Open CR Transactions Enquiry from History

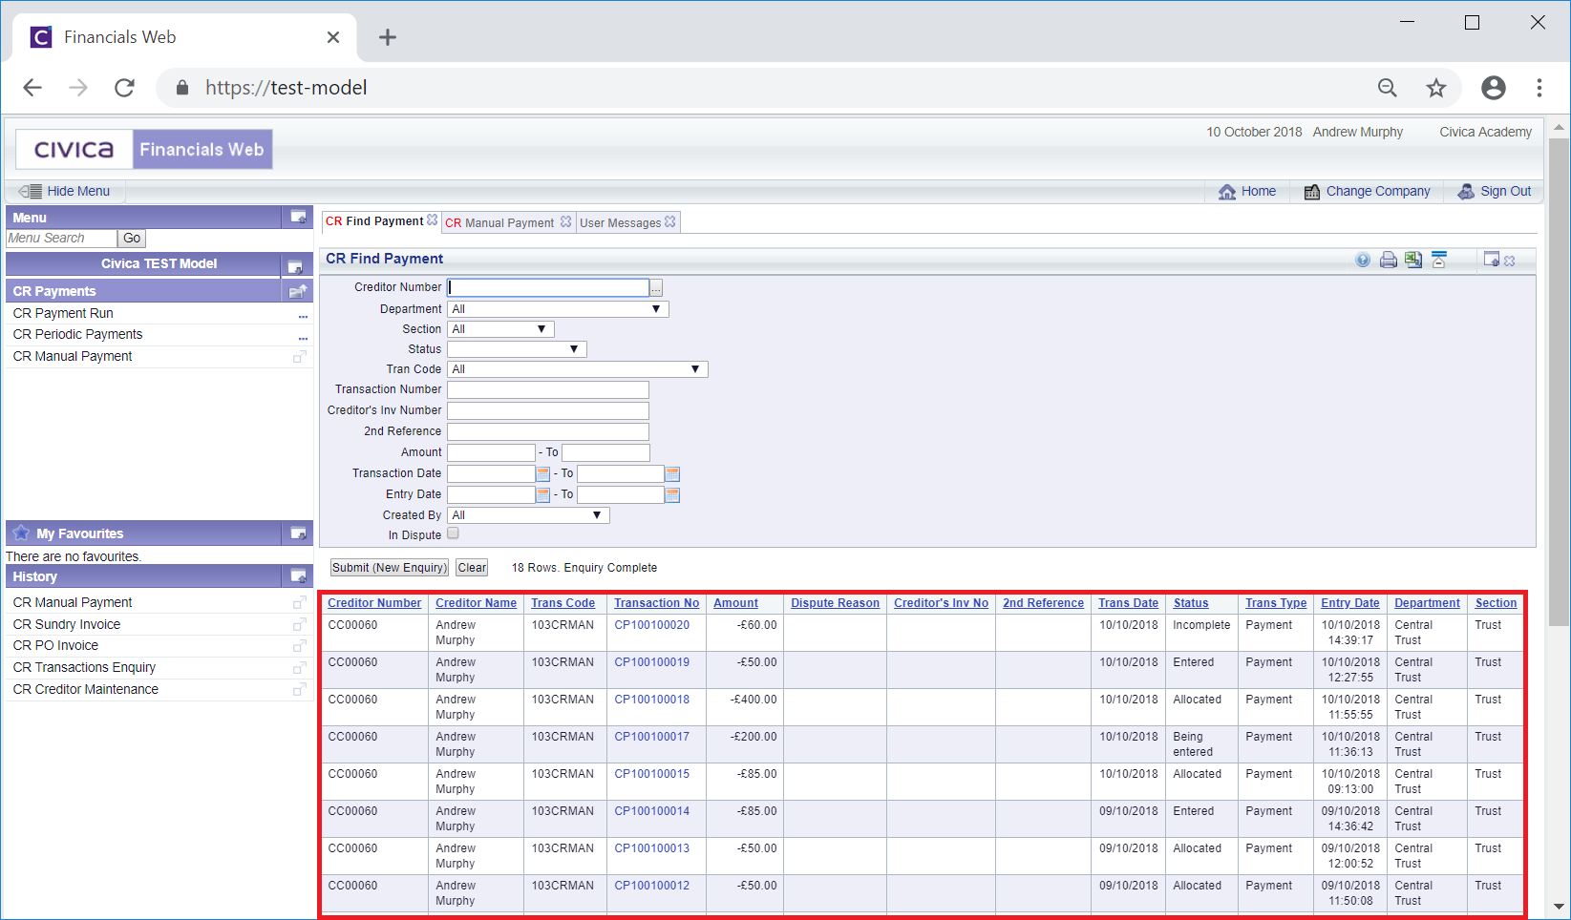click(x=84, y=667)
